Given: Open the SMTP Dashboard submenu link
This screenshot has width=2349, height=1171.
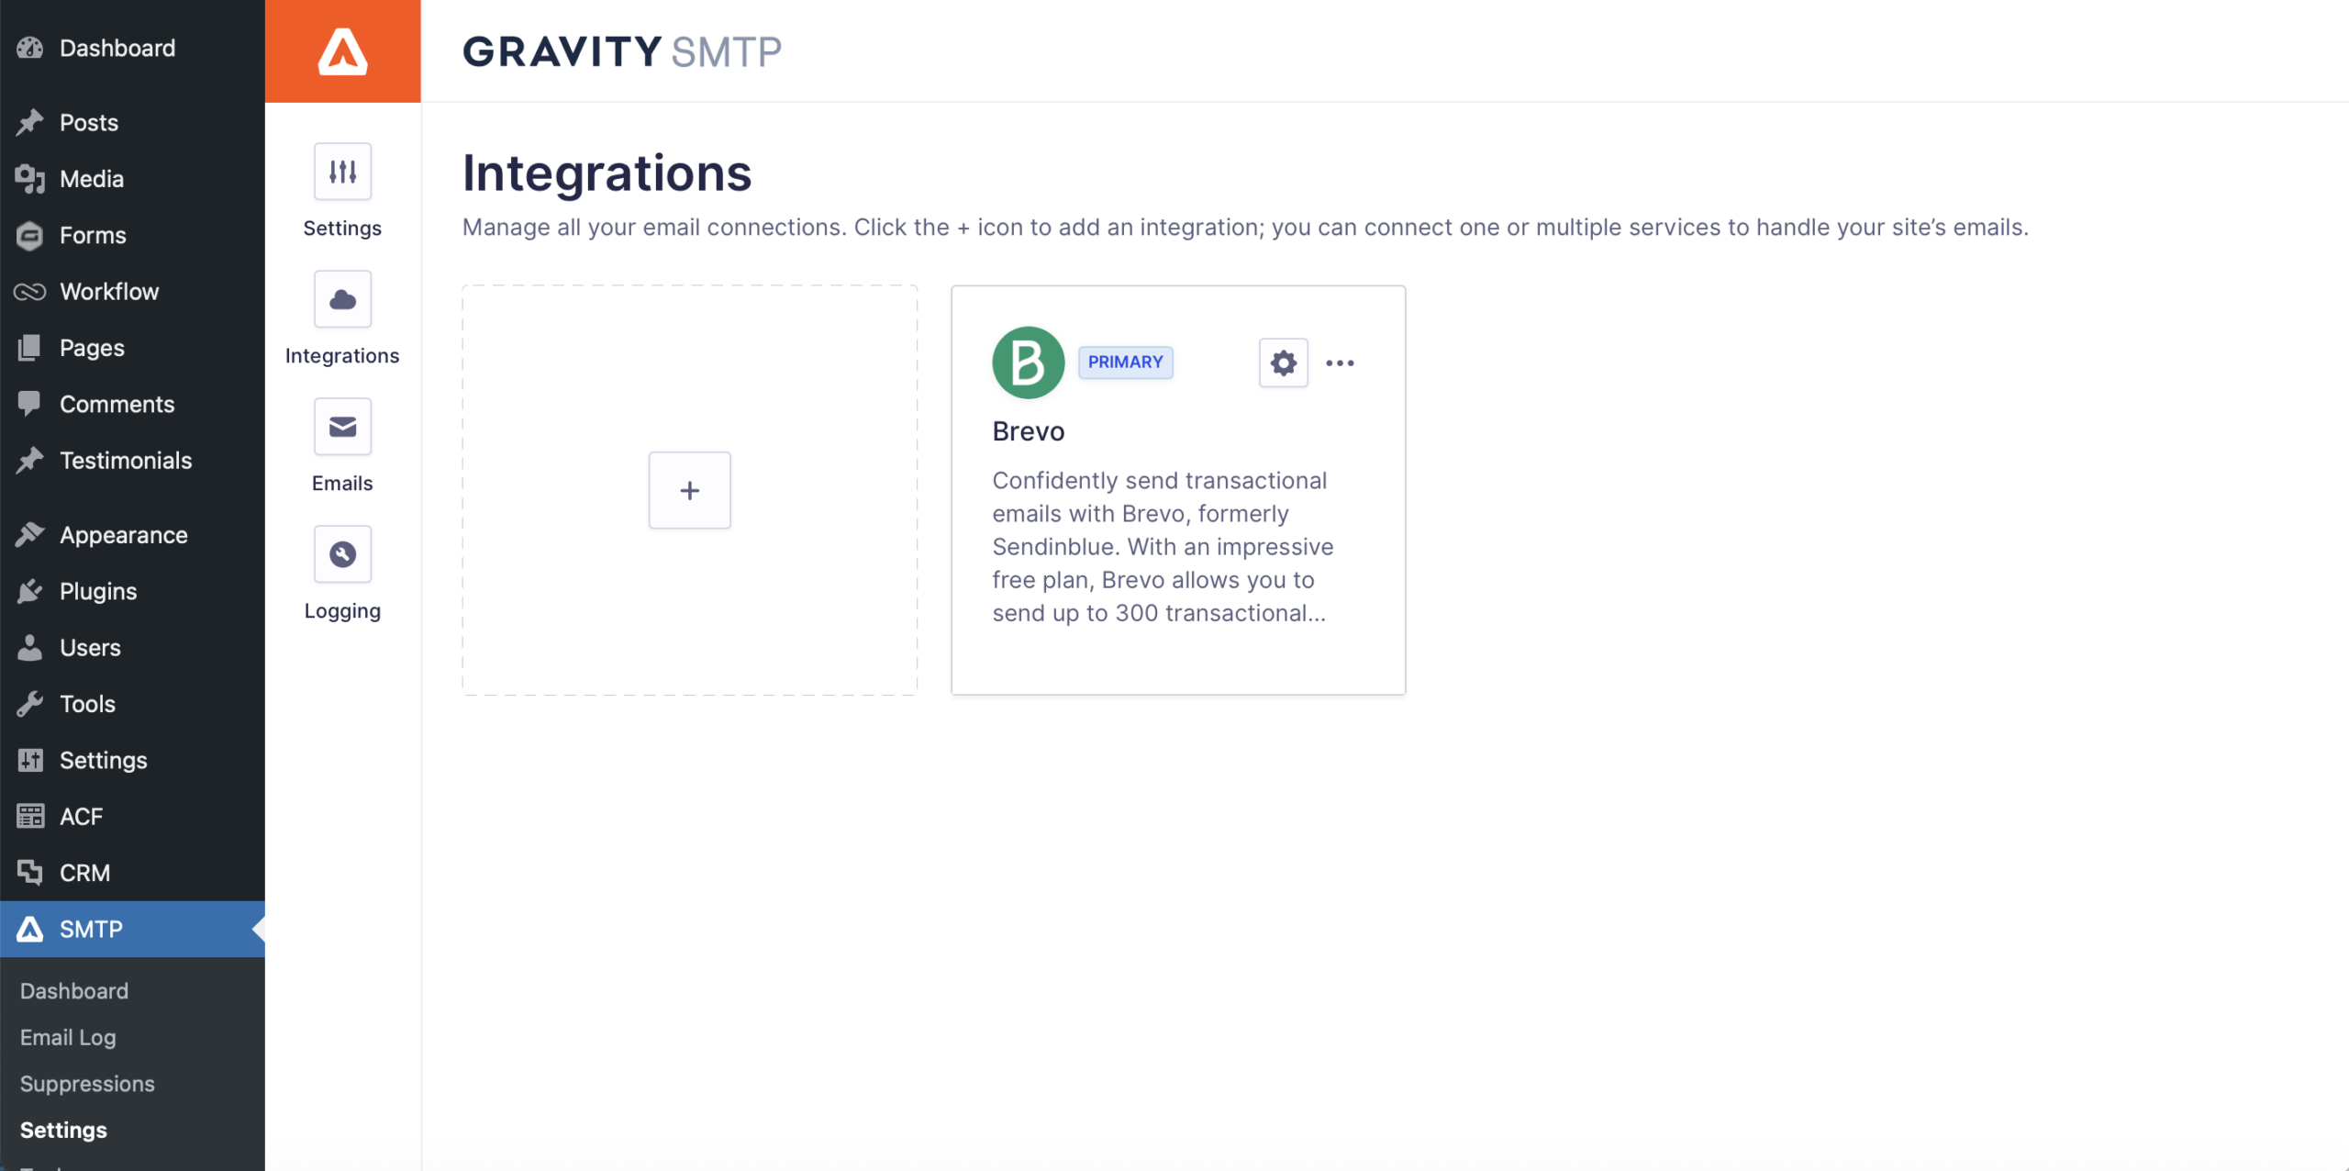Looking at the screenshot, I should 74,991.
